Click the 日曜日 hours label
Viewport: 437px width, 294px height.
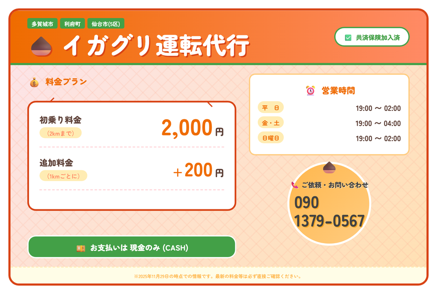point(270,138)
